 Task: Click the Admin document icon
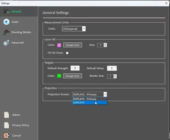pyautogui.click(x=6, y=115)
